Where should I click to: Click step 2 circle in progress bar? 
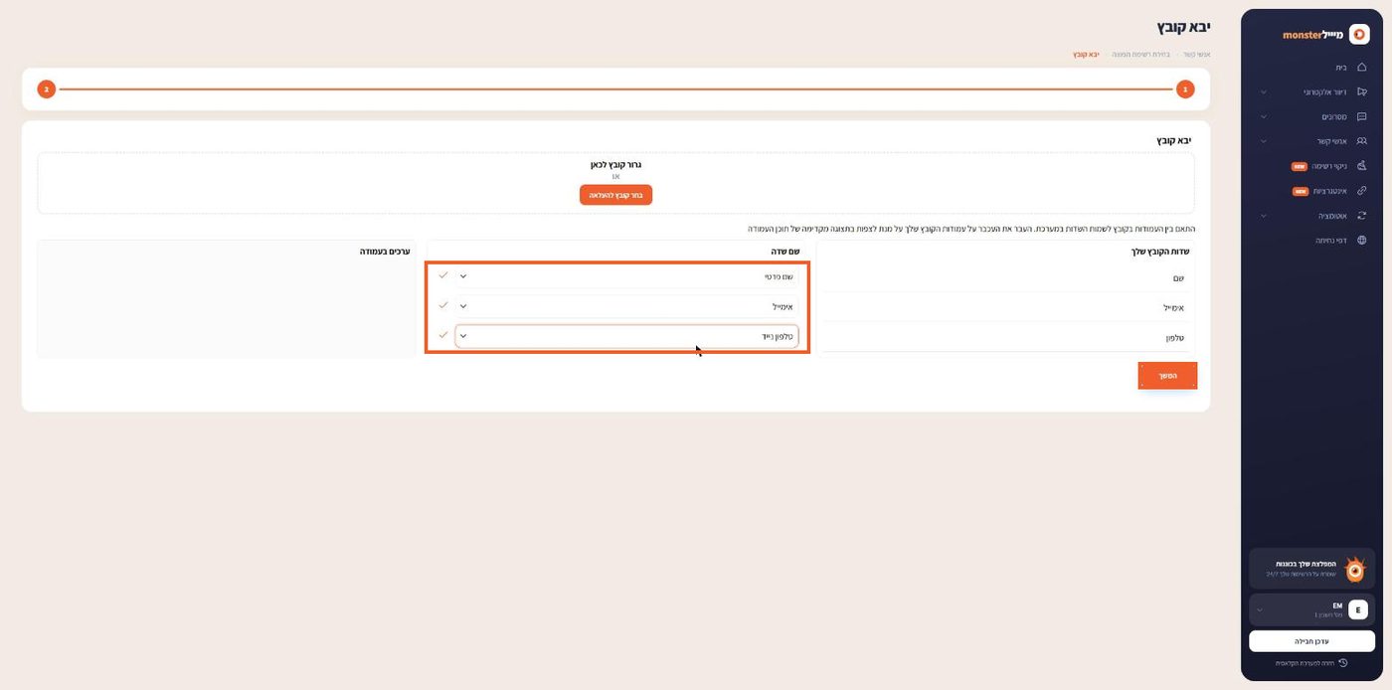coord(47,89)
